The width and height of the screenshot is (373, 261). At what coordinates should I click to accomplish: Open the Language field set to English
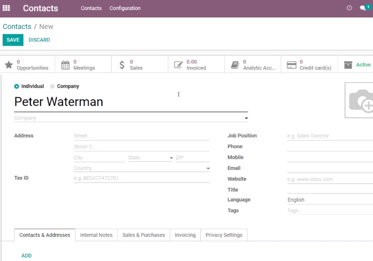pyautogui.click(x=330, y=200)
